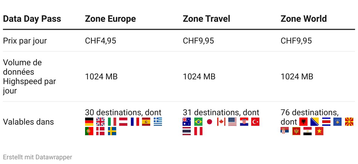Click the Canada flag icon

221,122
